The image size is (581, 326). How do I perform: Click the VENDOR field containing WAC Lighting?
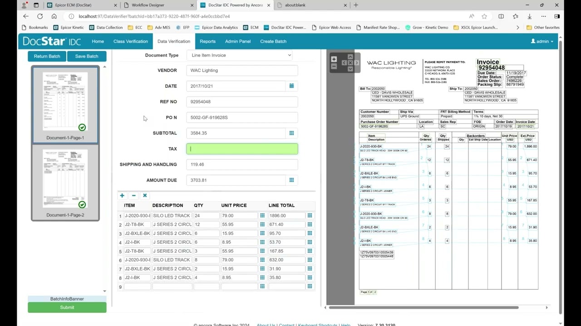[242, 70]
